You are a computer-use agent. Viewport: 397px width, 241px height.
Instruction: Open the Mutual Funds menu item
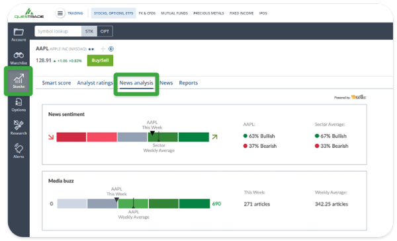pyautogui.click(x=174, y=13)
